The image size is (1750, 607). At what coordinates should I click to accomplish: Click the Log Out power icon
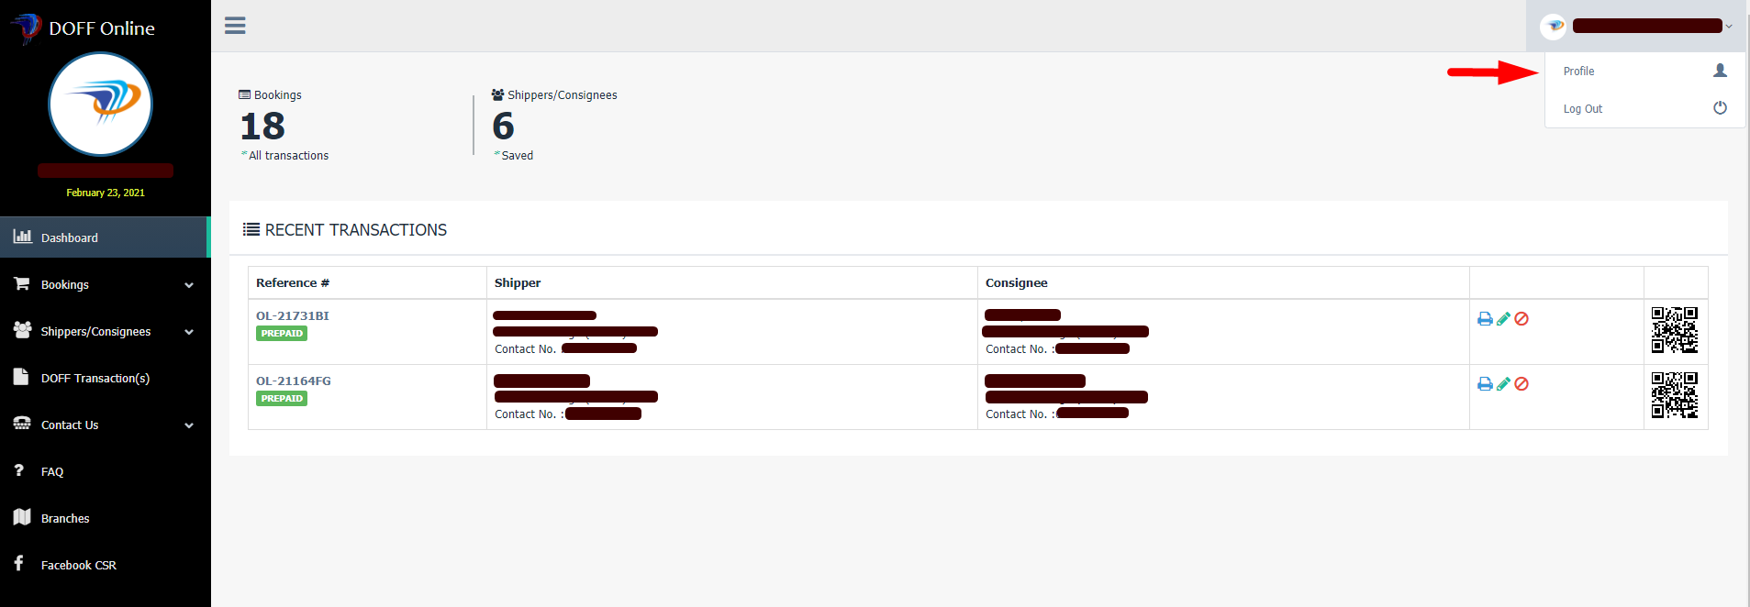(x=1720, y=108)
